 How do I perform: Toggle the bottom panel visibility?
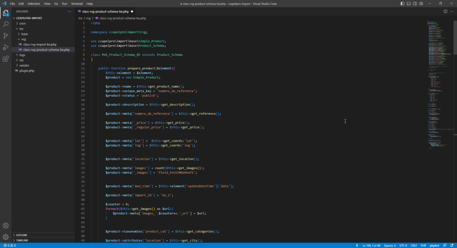[x=409, y=4]
